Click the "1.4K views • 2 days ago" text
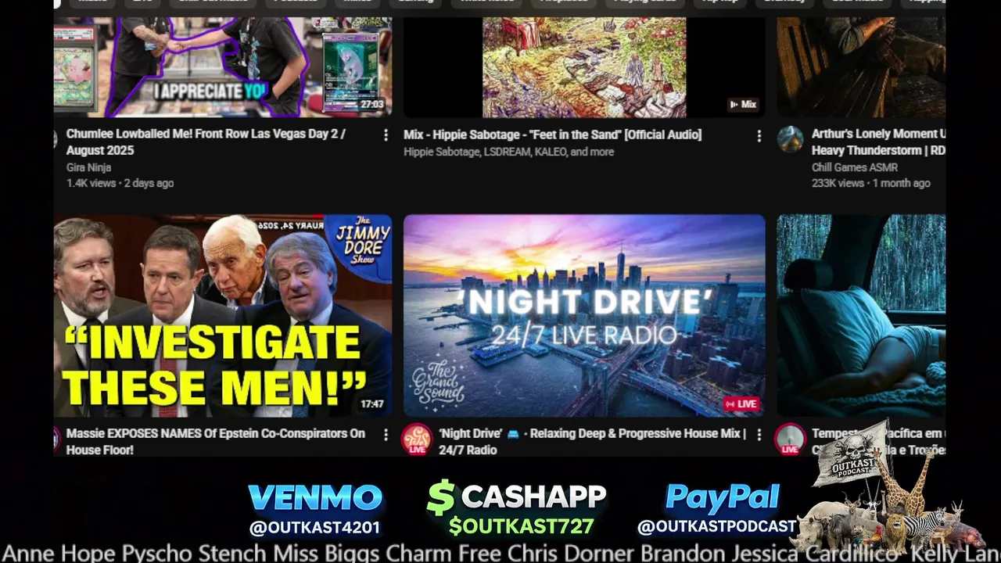The width and height of the screenshot is (1001, 563). [120, 183]
